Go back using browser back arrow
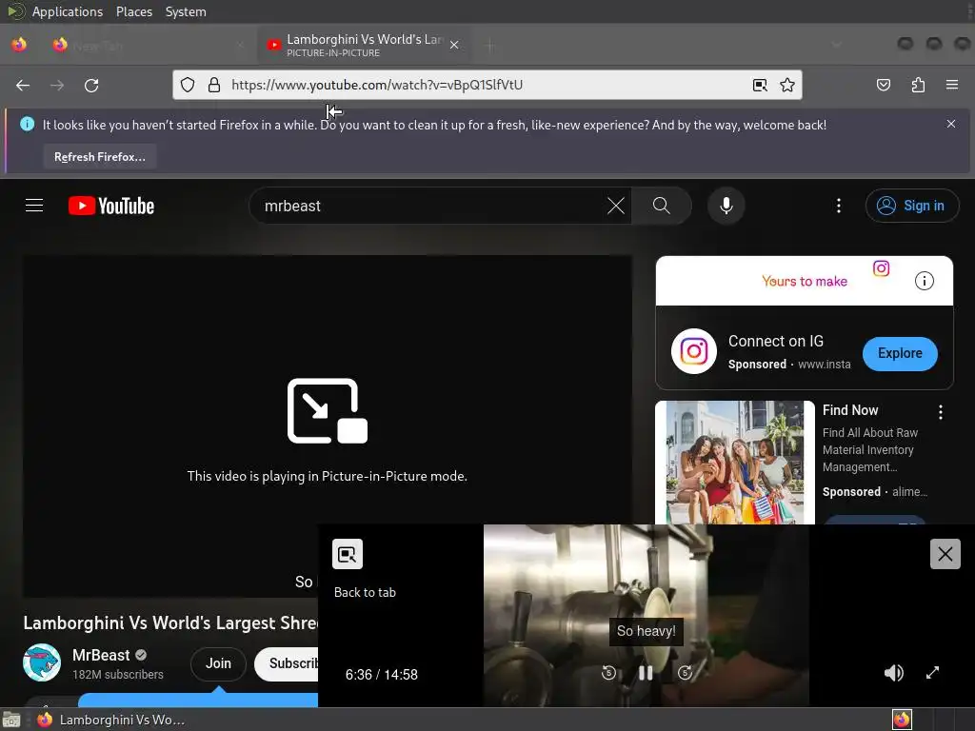Screen dimensions: 975x731 [x=23, y=85]
